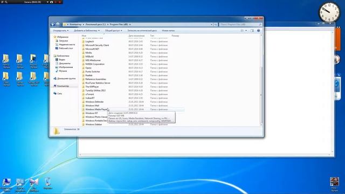345x194 pixels.
Task: Go back with Explorer's Back arrow
Action: click(x=53, y=24)
